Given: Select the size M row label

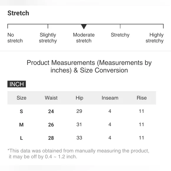Looking at the screenshot, I should (x=21, y=125).
